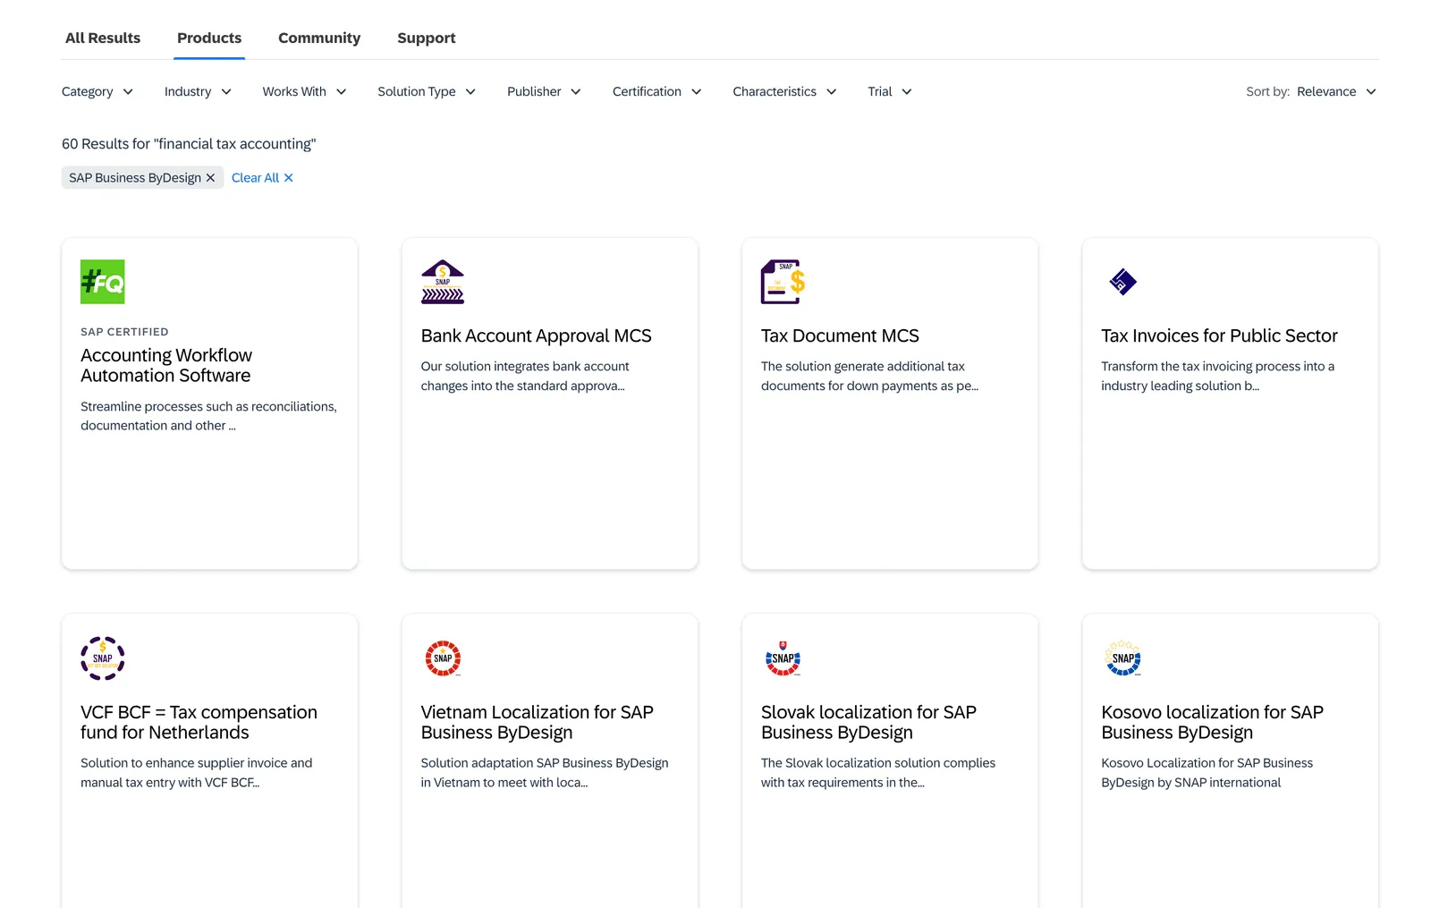
Task: Open Kosovo localization for SAP Business ByDesign
Action: 1212,722
